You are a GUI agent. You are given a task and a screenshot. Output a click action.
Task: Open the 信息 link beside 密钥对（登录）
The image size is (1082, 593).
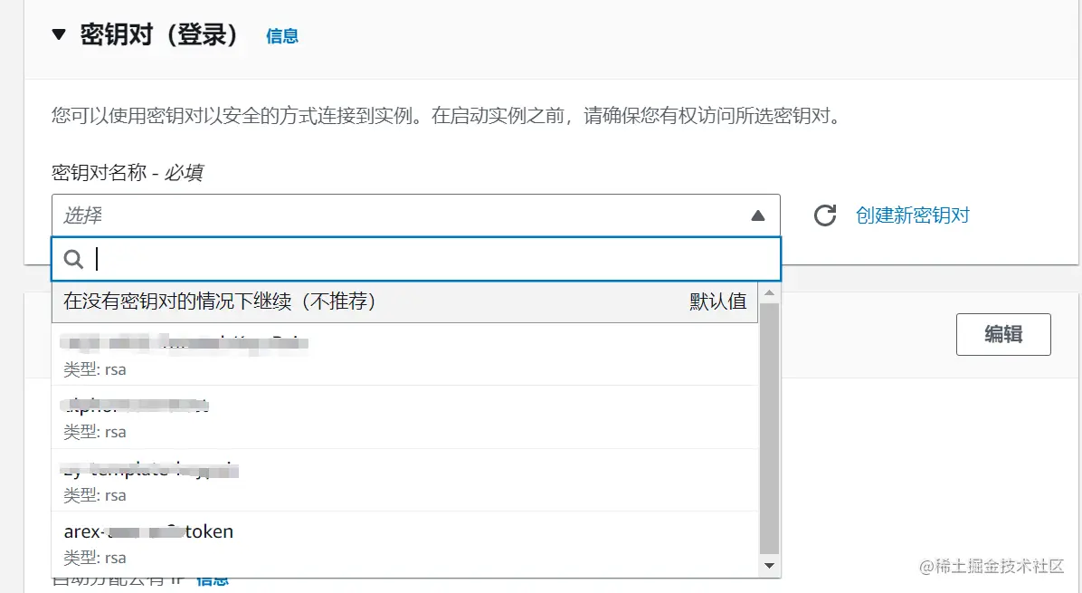281,36
